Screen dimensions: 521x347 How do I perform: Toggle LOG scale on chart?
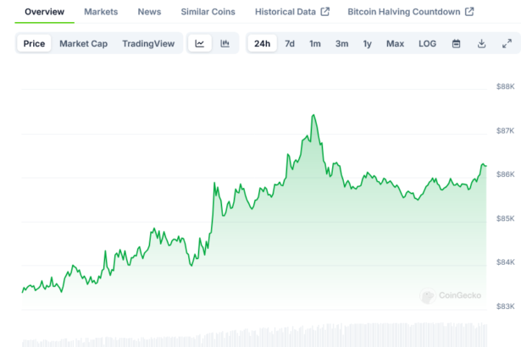[428, 43]
